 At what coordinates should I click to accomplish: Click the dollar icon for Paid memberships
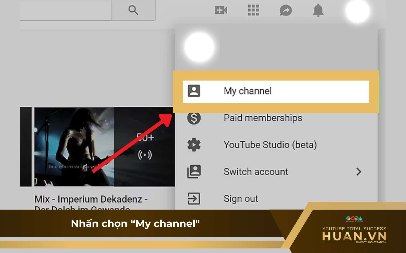[x=194, y=118]
